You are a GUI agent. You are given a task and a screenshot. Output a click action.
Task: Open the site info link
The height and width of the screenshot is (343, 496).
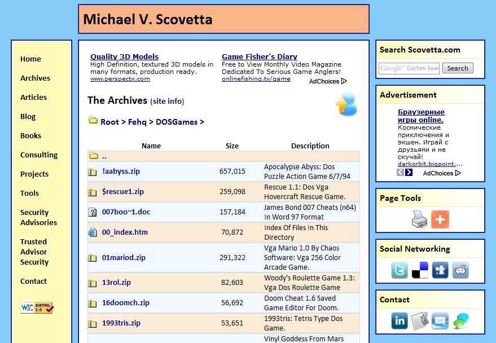pyautogui.click(x=167, y=102)
